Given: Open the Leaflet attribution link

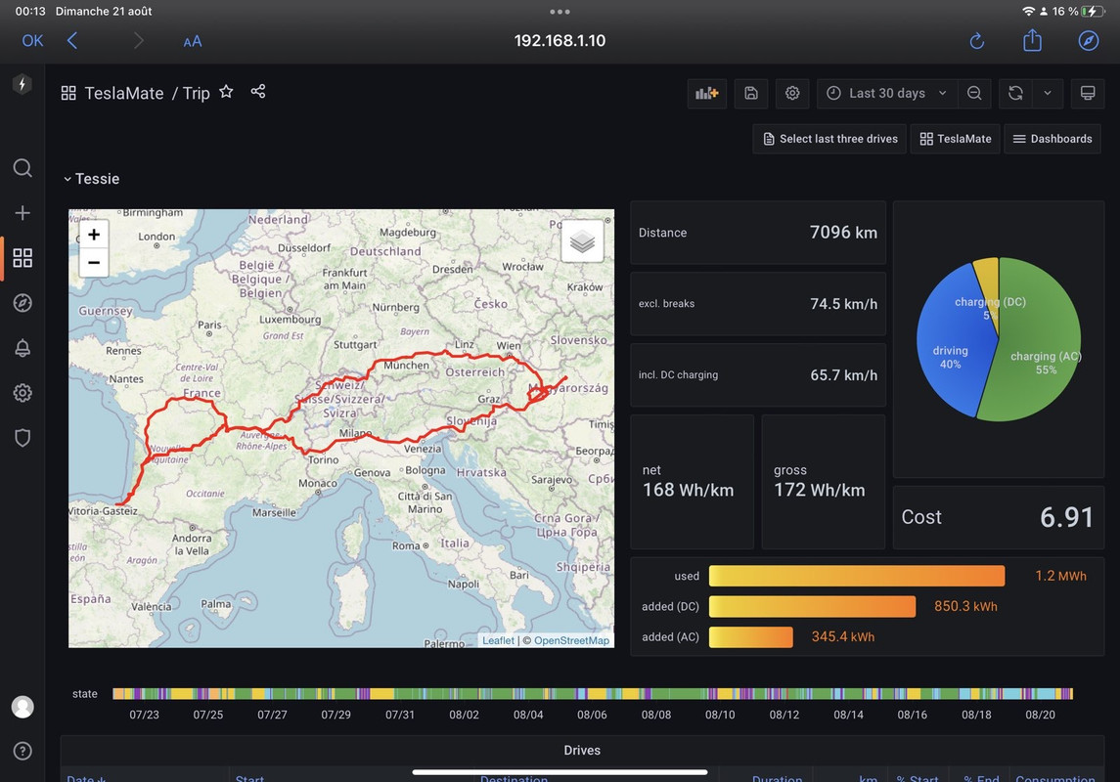Looking at the screenshot, I should [498, 640].
